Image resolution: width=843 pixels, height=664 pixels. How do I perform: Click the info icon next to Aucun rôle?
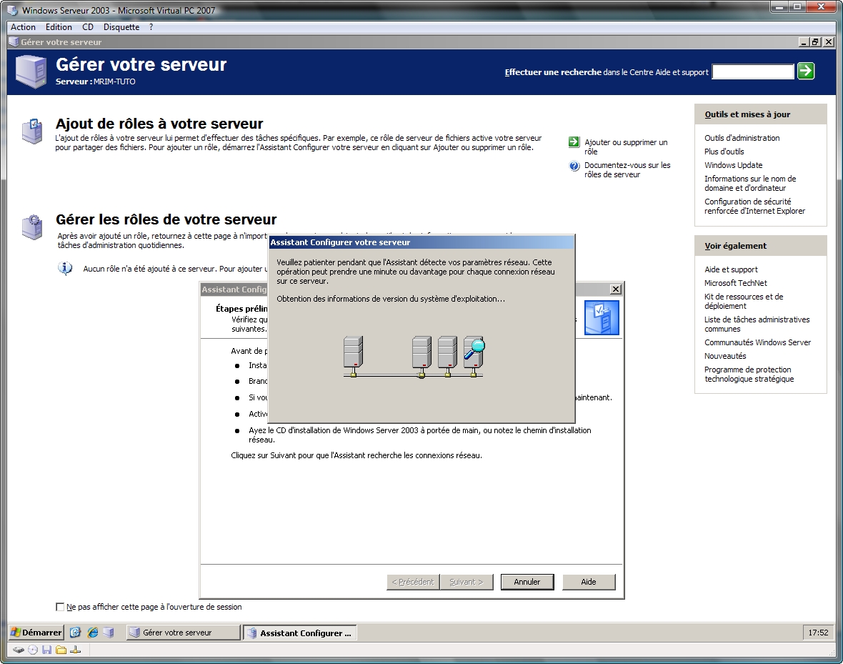65,268
